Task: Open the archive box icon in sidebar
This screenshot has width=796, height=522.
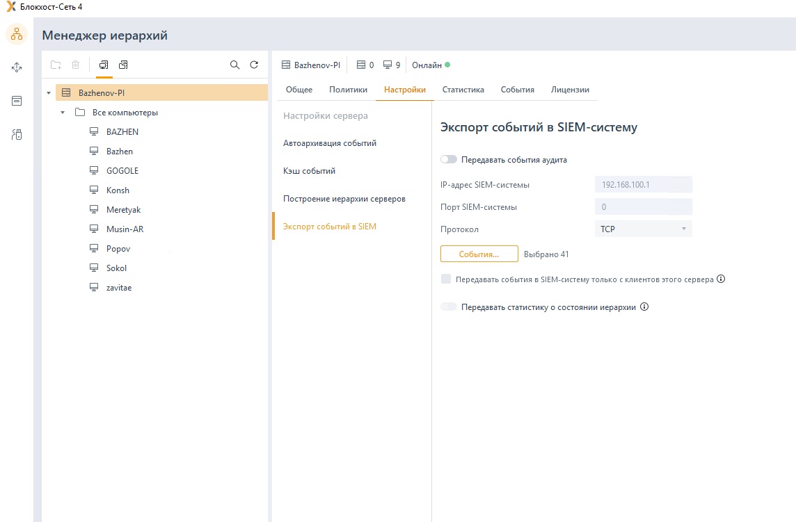Action: [x=17, y=101]
